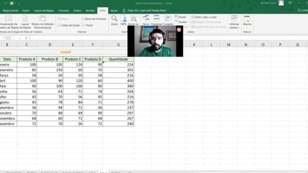Select column D header
Viewport: 308px width, 173px height.
click(x=50, y=45)
